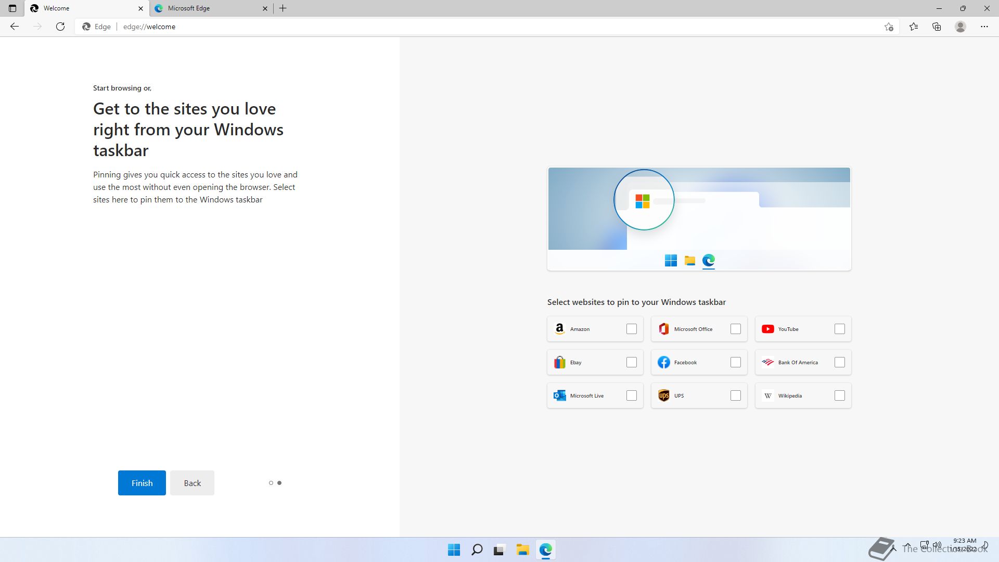The height and width of the screenshot is (562, 999).
Task: Open a new tab with plus icon
Action: [x=283, y=8]
